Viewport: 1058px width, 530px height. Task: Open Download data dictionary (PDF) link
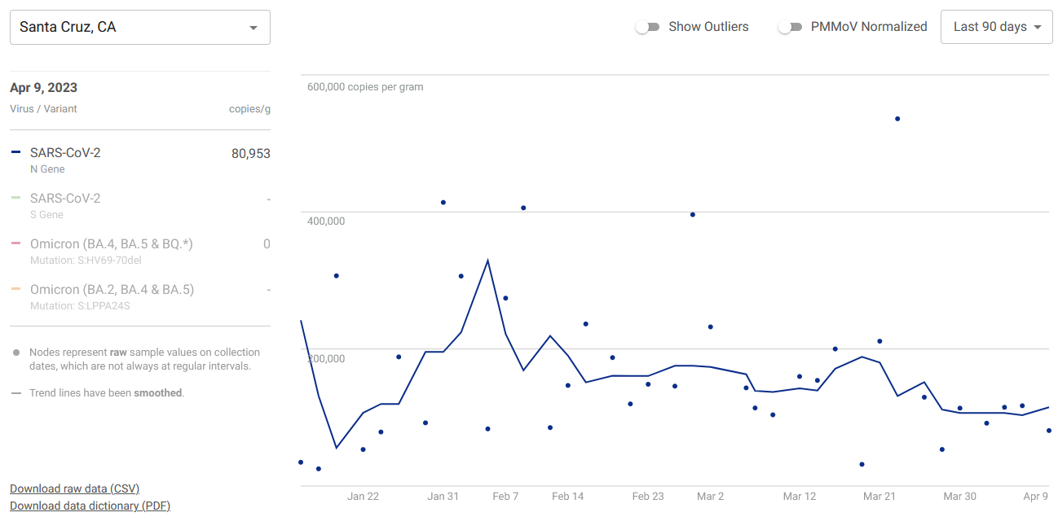(90, 506)
